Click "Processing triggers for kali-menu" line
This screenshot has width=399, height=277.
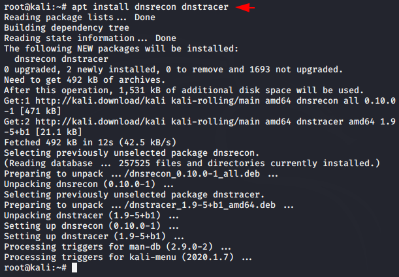coord(128,257)
